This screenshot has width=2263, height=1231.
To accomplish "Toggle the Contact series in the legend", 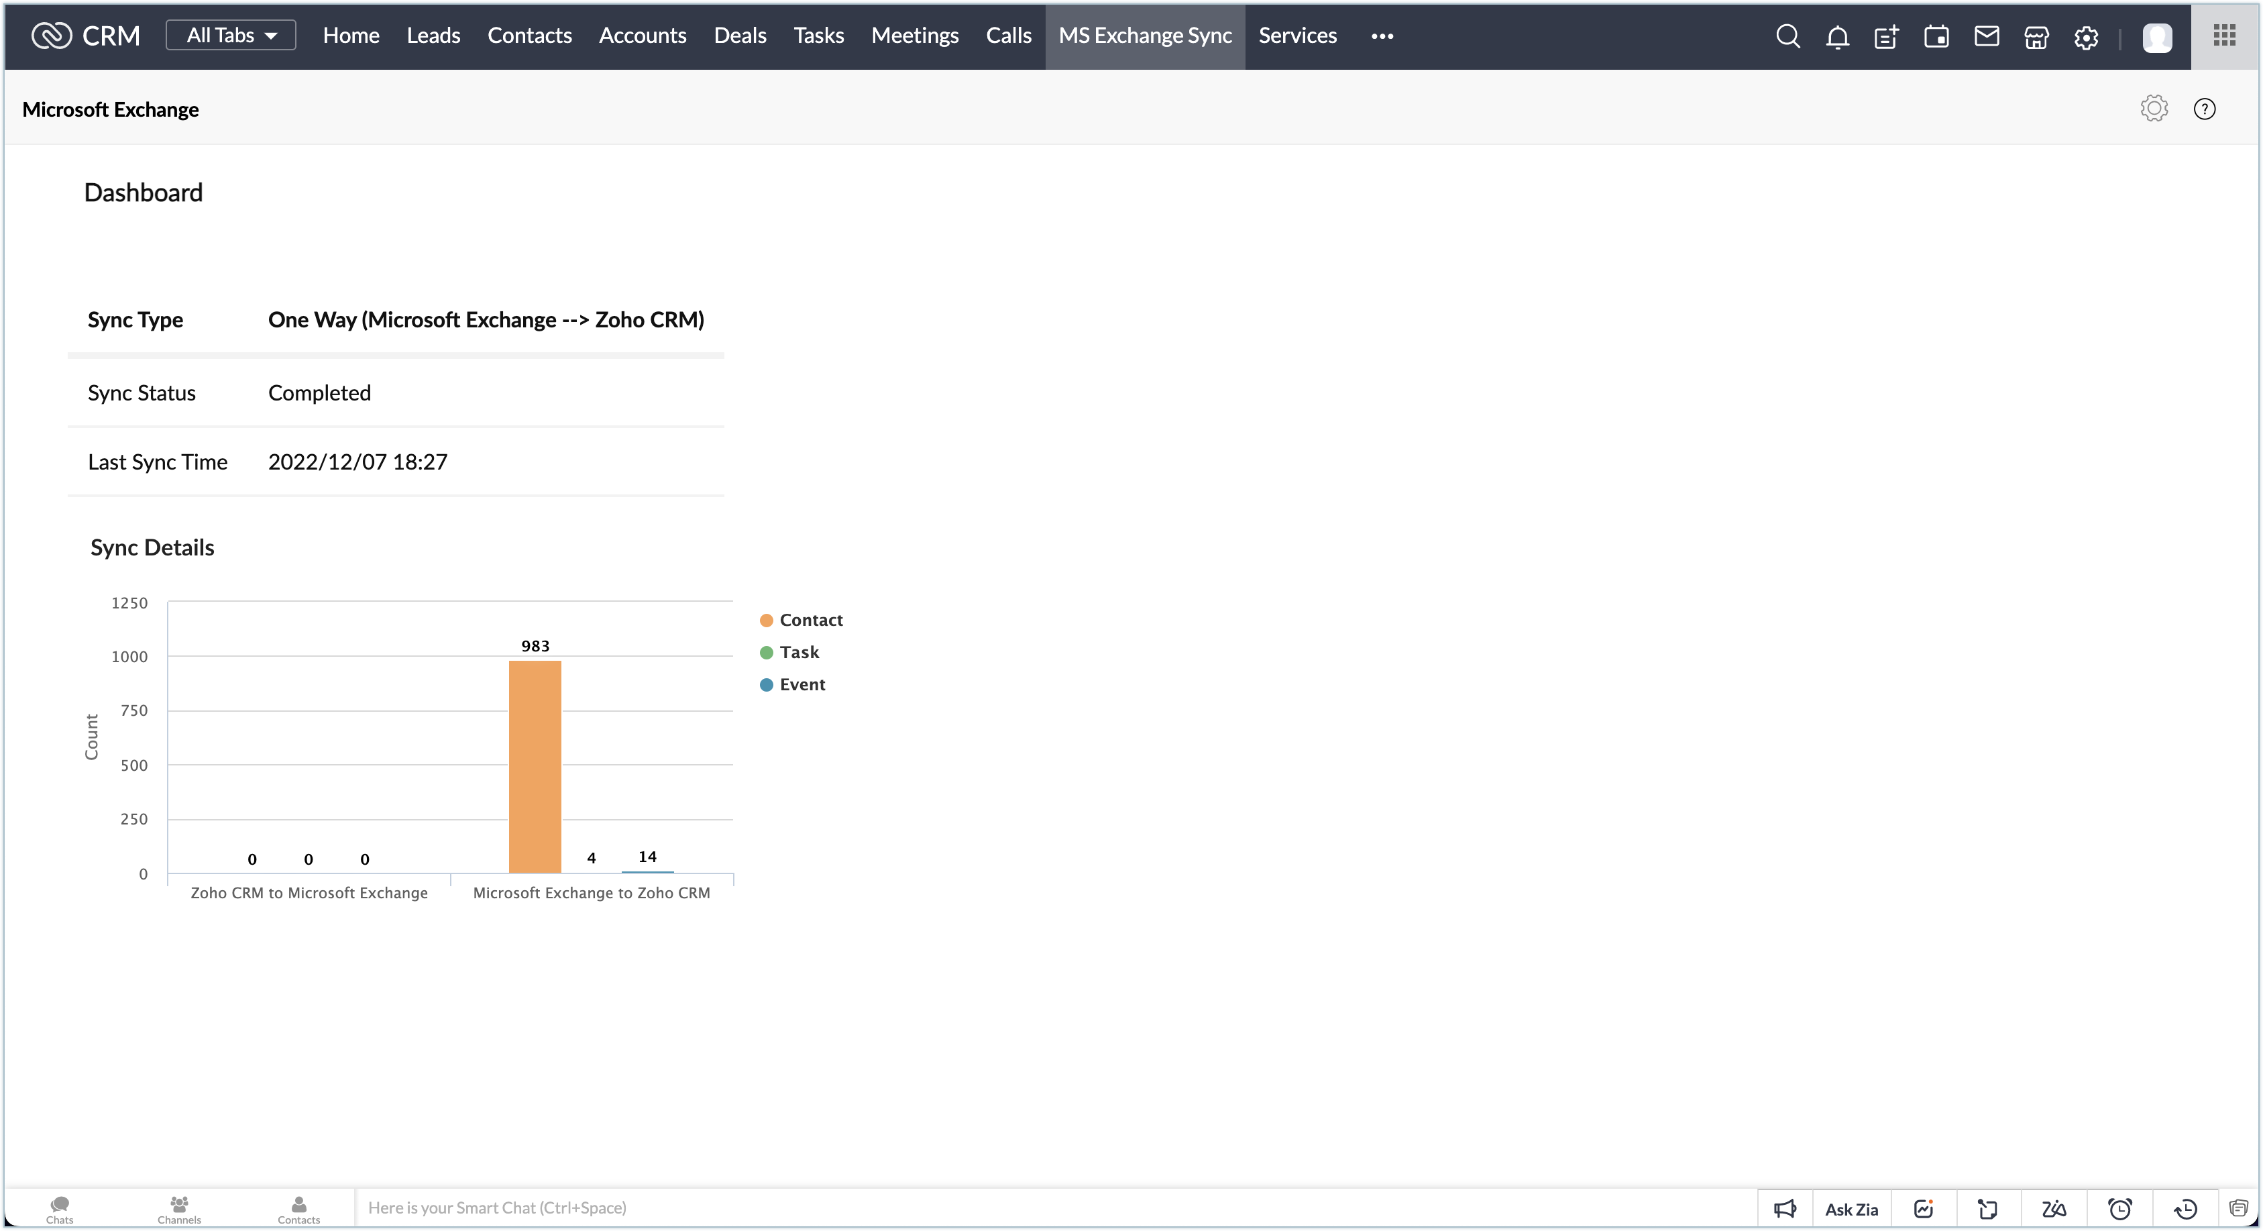I will pos(800,621).
